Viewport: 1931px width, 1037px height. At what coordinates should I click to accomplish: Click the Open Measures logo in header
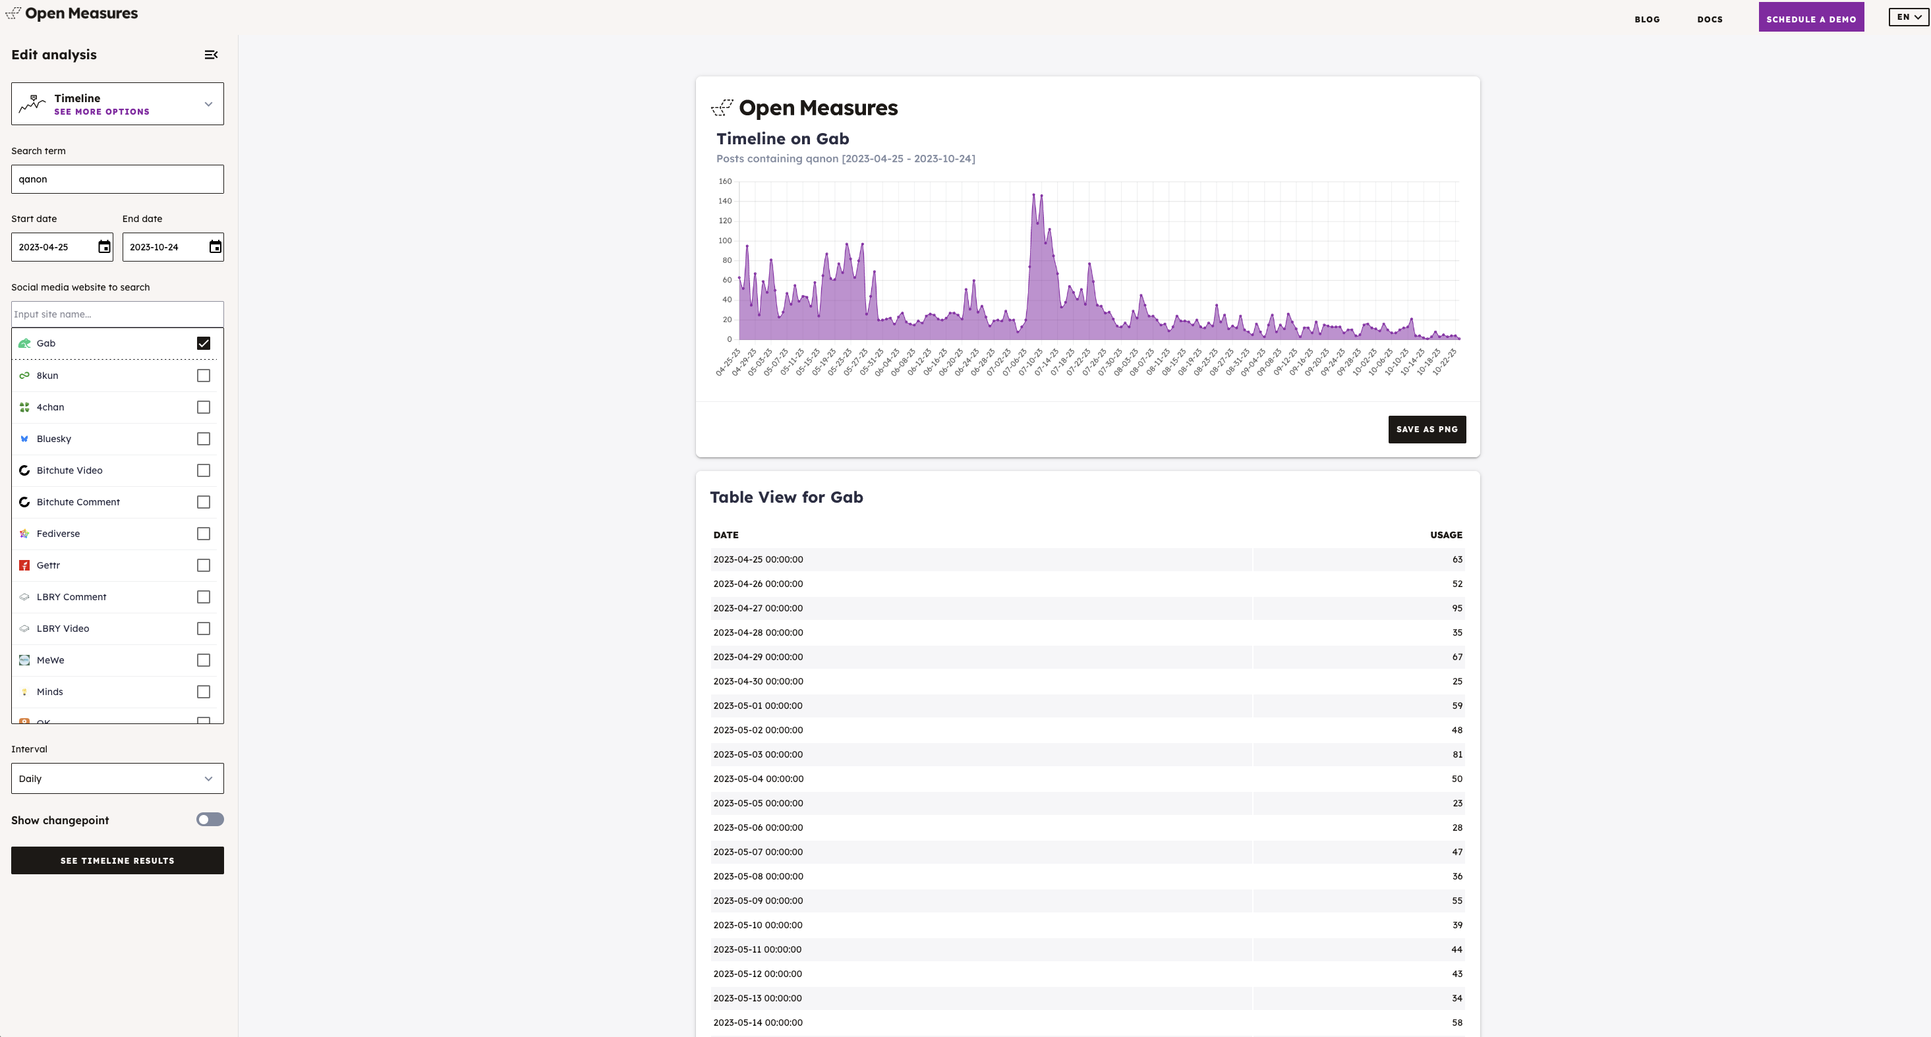coord(72,13)
